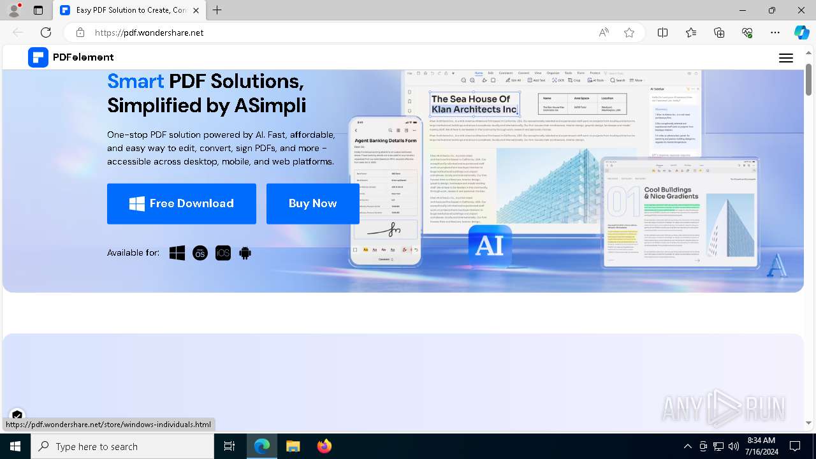Click the volume speaker tray icon
The height and width of the screenshot is (459, 816).
733,446
